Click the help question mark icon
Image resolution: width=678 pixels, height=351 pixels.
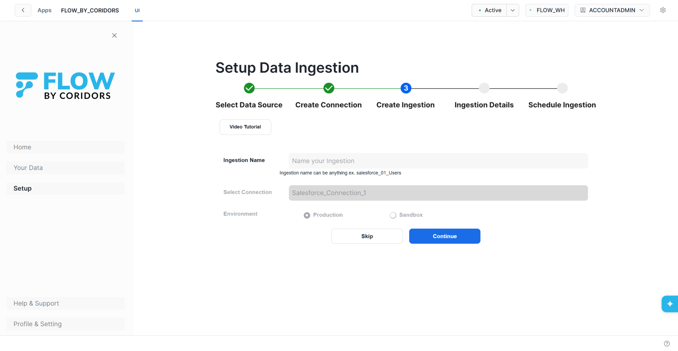667,343
